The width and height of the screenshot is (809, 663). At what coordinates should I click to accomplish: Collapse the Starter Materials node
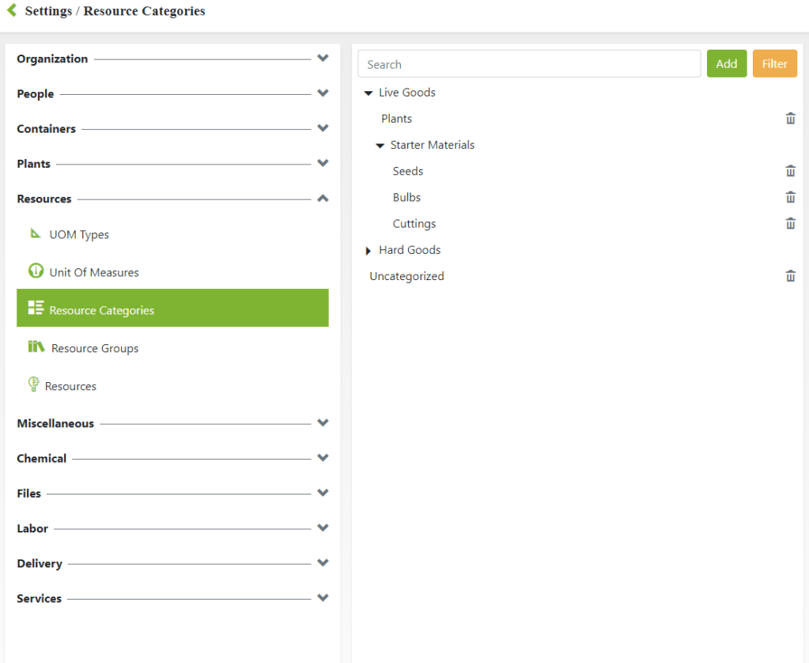(381, 146)
